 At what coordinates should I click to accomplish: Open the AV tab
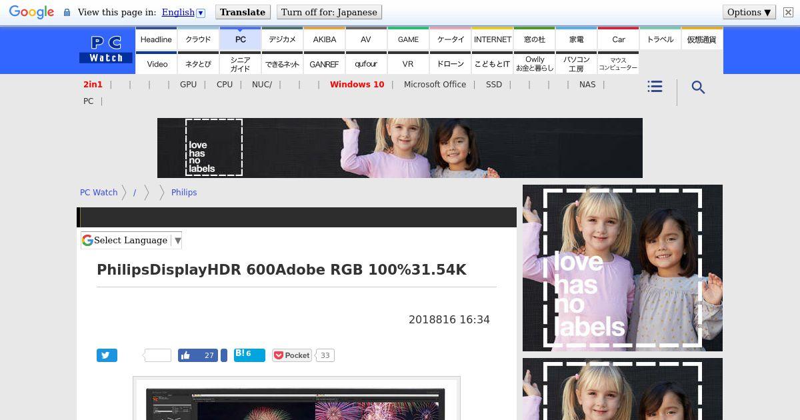point(366,39)
